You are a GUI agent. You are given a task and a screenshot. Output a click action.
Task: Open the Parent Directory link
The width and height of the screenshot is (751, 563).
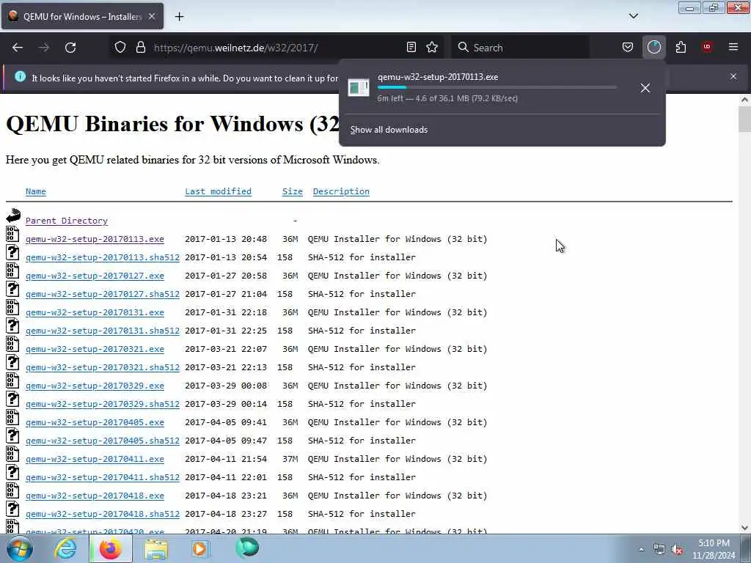67,221
